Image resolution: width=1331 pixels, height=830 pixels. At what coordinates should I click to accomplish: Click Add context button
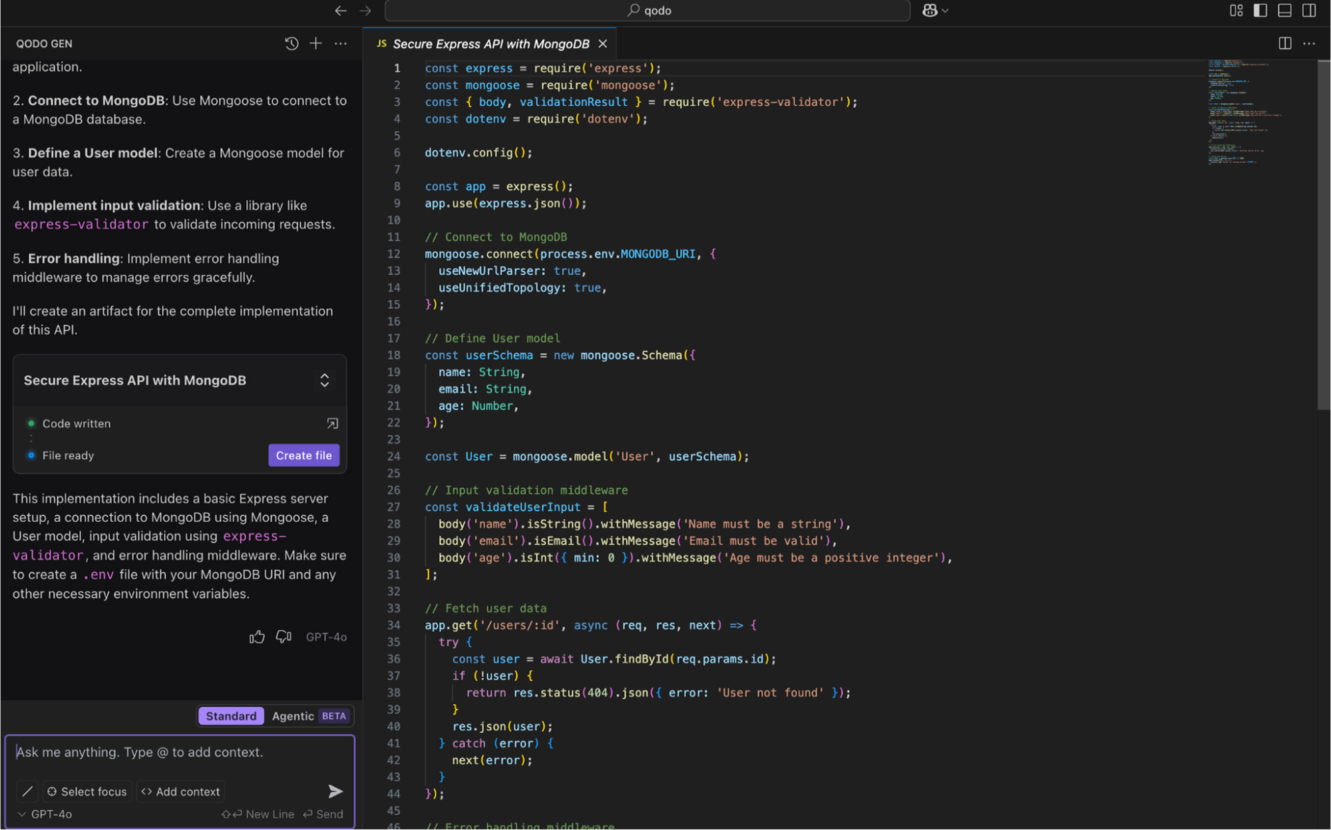click(x=180, y=791)
